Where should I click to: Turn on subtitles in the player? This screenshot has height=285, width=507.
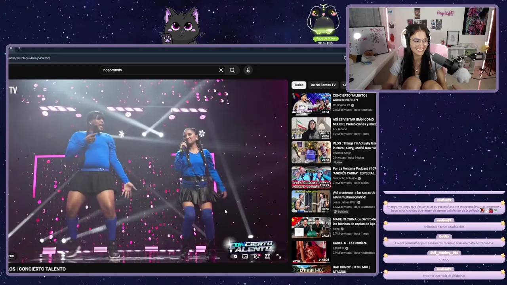245,256
